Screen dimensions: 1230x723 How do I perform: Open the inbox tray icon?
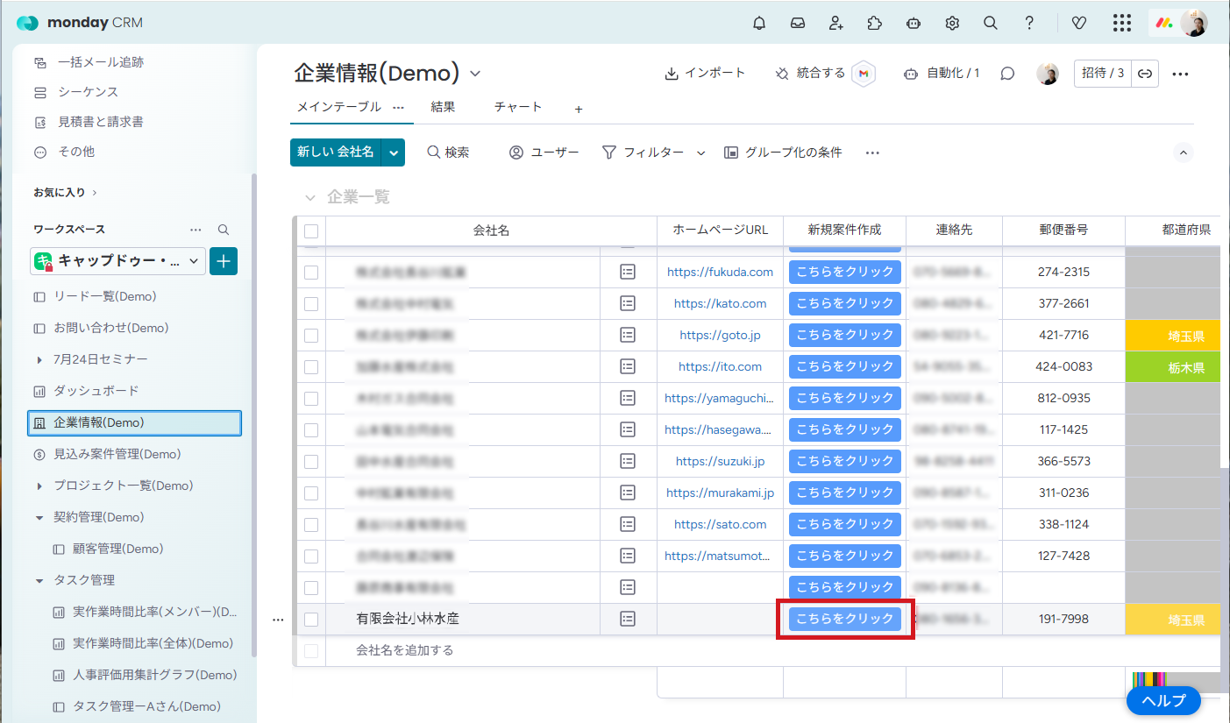point(798,24)
